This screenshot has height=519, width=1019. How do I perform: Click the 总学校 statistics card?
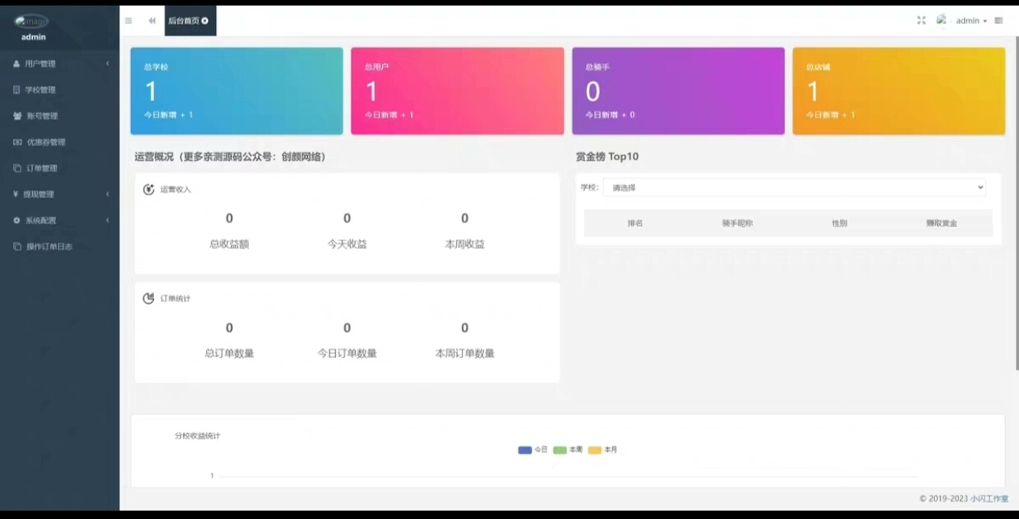[x=237, y=91]
